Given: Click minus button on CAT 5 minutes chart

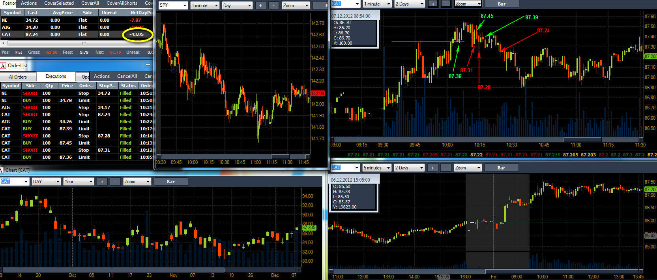Looking at the screenshot, I should click(x=445, y=168).
